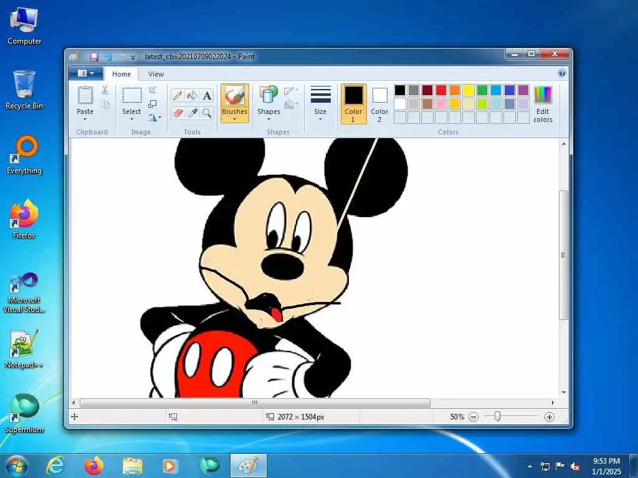Select the Eraser tool

tap(178, 113)
